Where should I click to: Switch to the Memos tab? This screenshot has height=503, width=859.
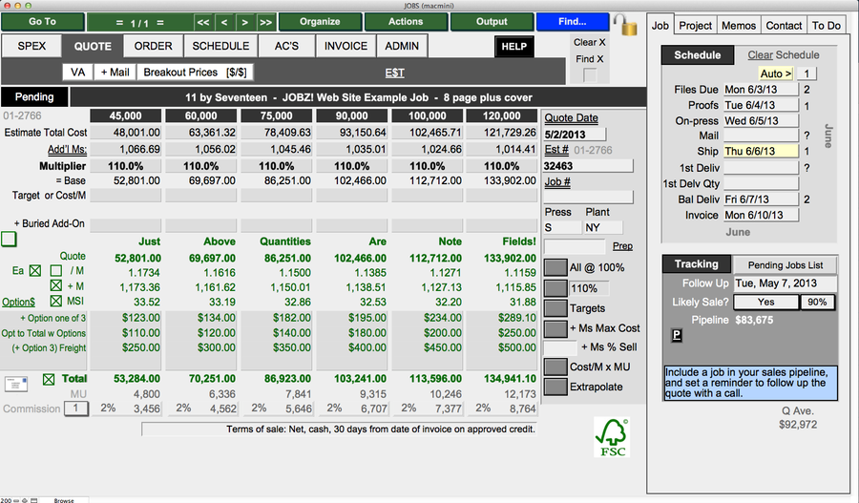point(738,26)
